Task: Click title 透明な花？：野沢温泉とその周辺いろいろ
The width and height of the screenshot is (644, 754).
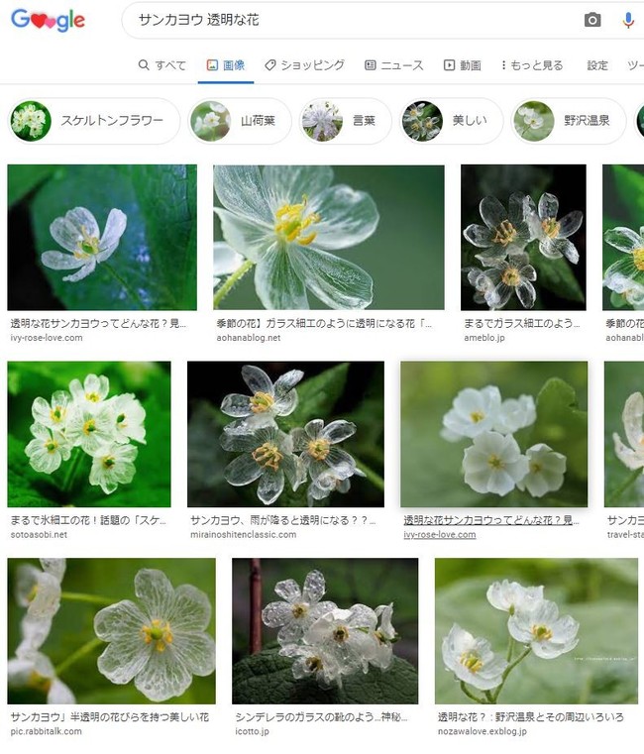Action: click(x=531, y=717)
